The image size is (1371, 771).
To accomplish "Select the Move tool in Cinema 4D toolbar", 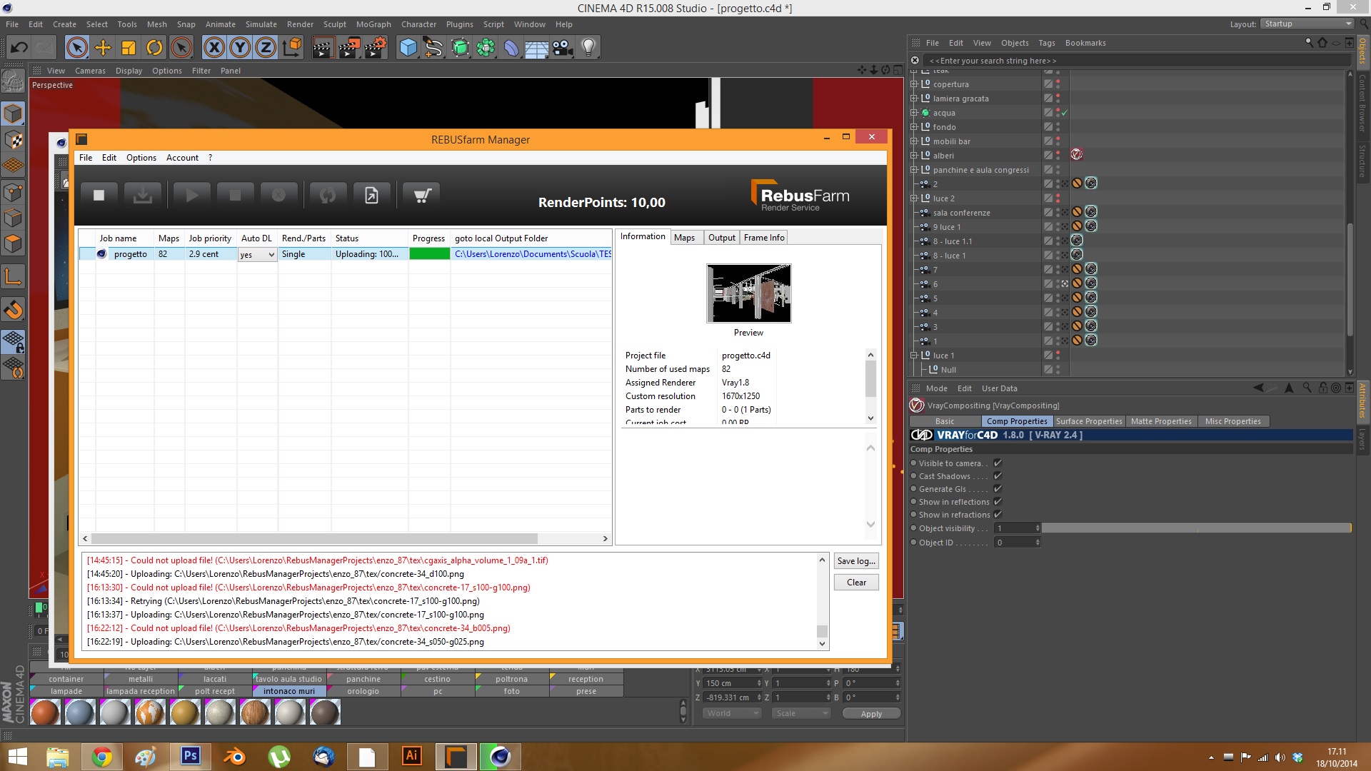I will pos(103,48).
